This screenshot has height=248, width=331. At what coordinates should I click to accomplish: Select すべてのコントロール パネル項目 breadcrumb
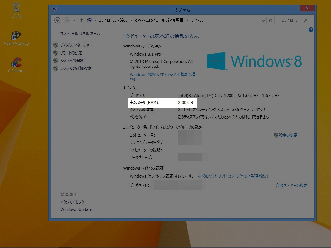[159, 20]
